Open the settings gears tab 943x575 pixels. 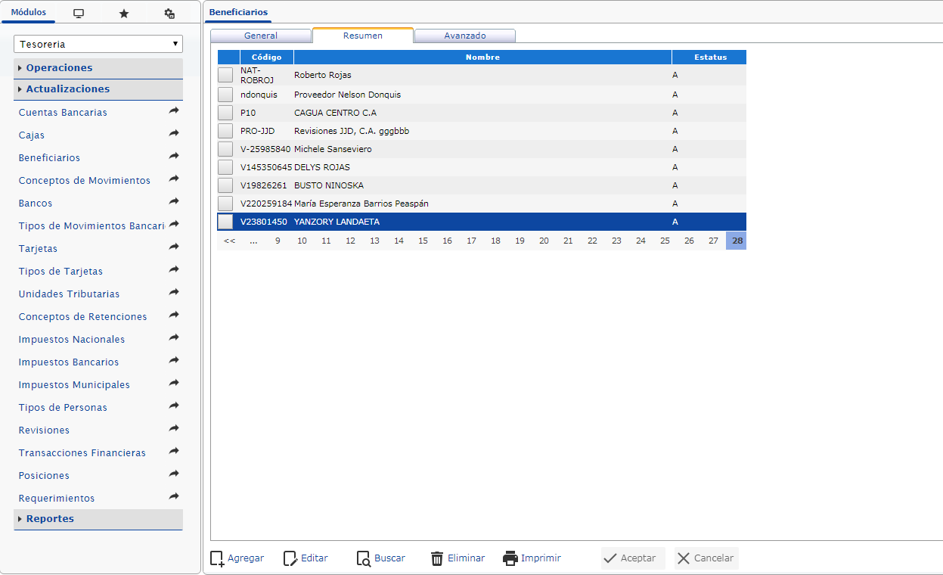click(169, 14)
